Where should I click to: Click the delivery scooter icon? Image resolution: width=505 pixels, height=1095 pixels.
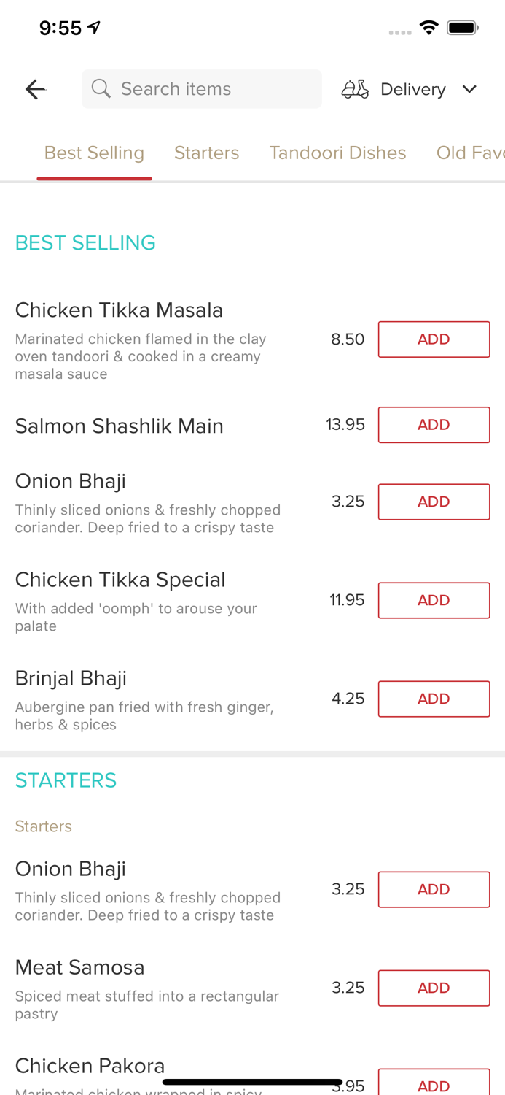[355, 88]
